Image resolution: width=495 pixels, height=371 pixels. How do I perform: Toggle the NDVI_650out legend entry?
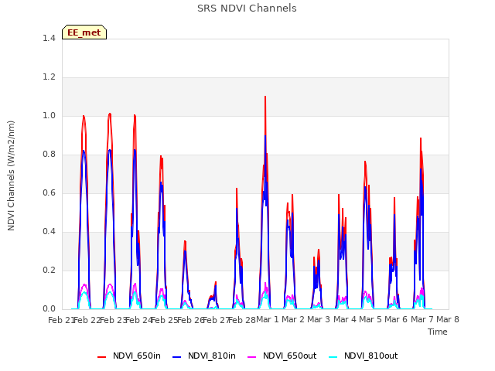282,356
